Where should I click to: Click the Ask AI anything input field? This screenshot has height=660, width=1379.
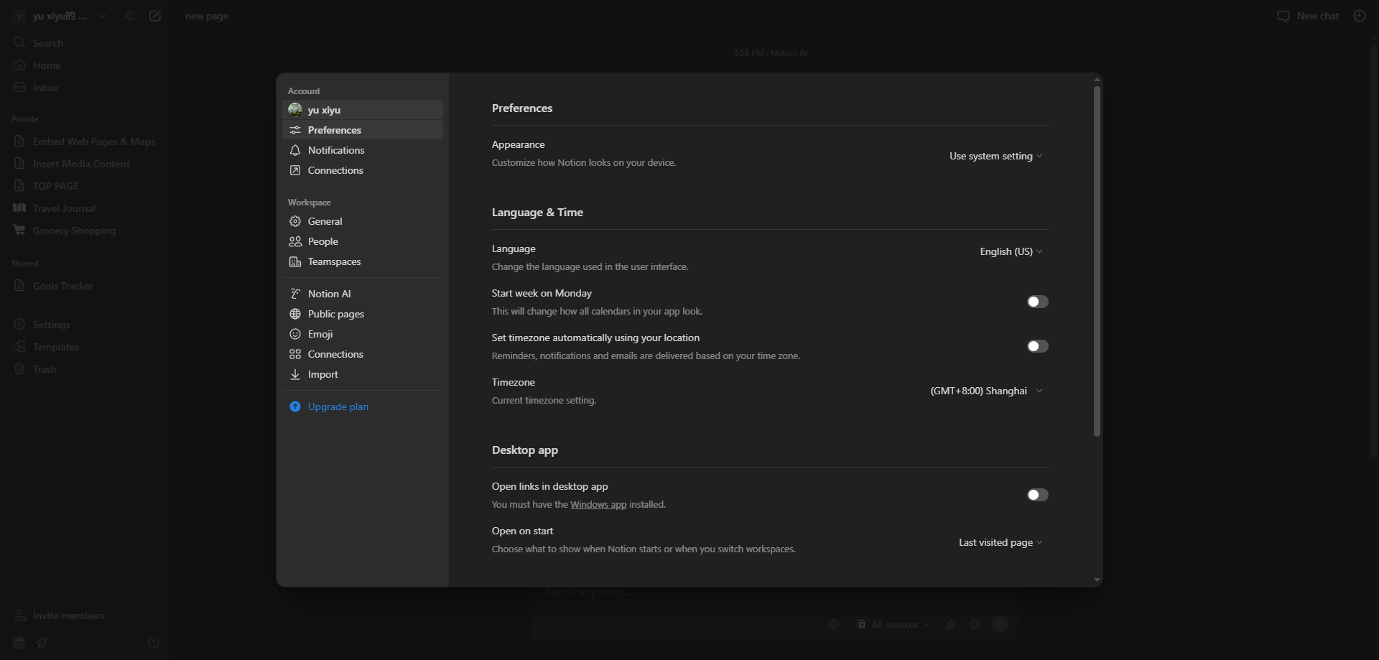[x=776, y=592]
